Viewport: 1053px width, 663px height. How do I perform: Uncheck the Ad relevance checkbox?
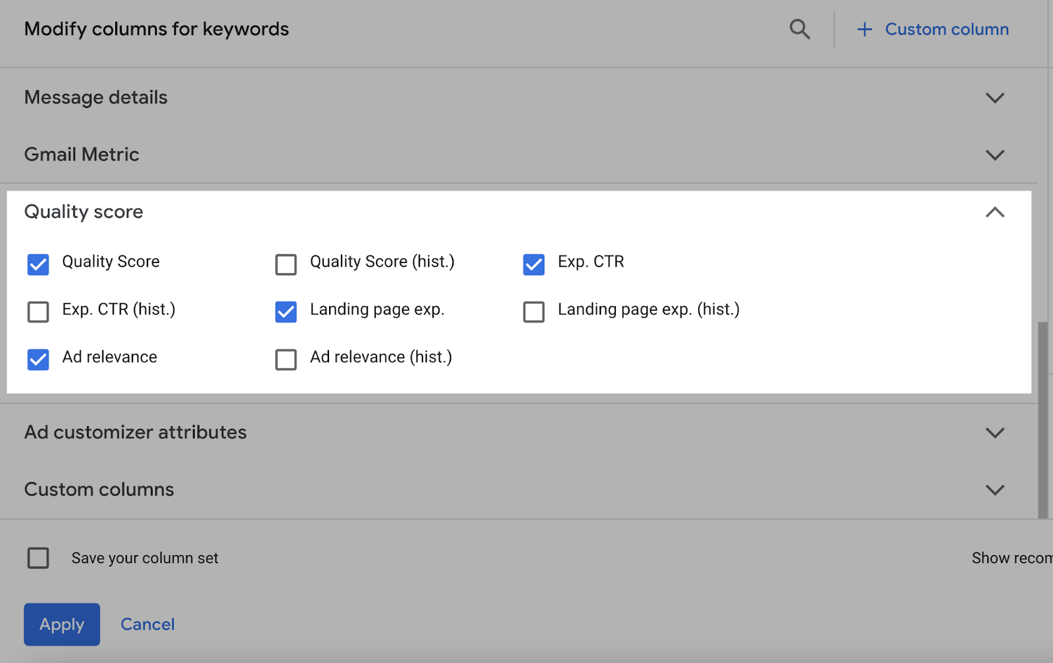(38, 360)
